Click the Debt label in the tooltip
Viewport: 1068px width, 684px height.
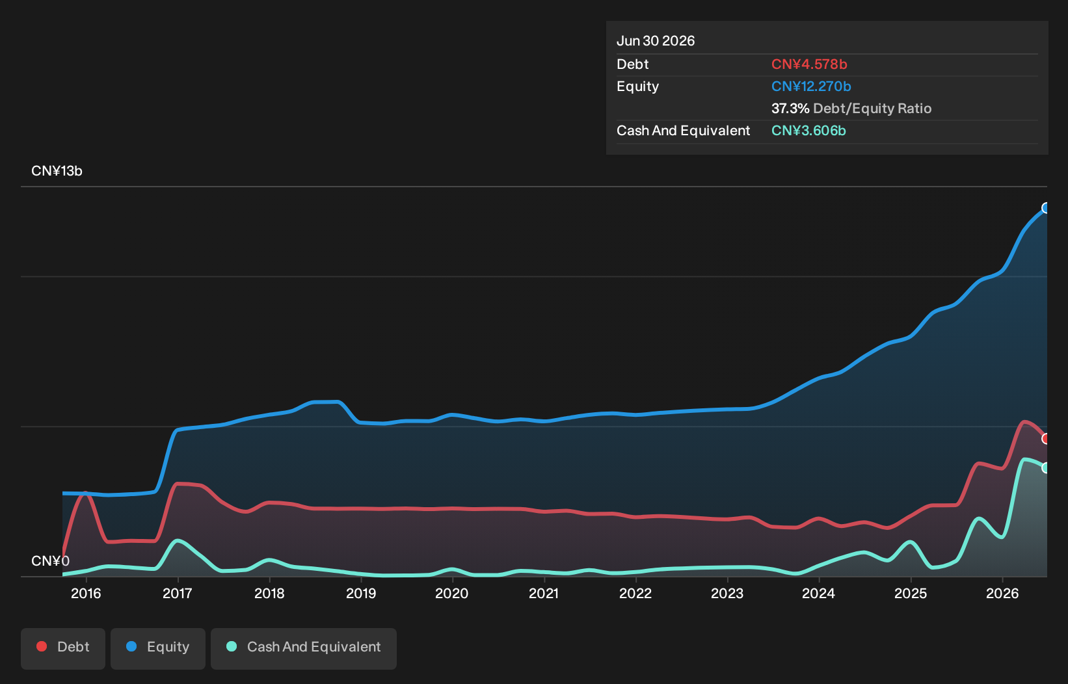click(x=633, y=64)
